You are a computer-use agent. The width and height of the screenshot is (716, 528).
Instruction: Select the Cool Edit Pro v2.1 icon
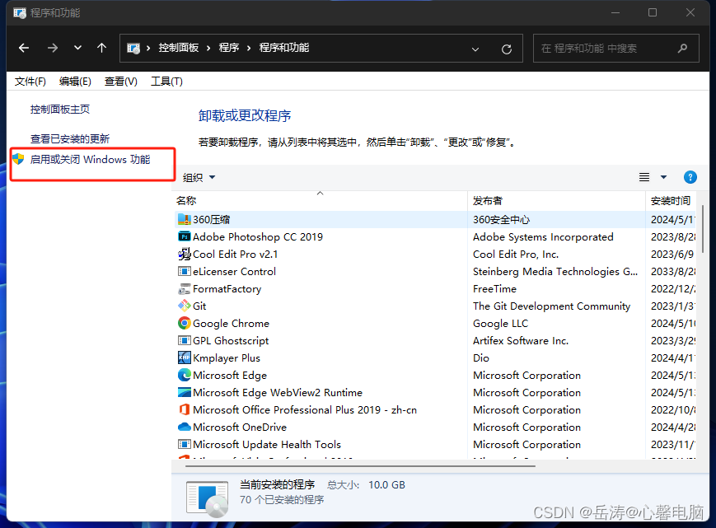tap(184, 255)
